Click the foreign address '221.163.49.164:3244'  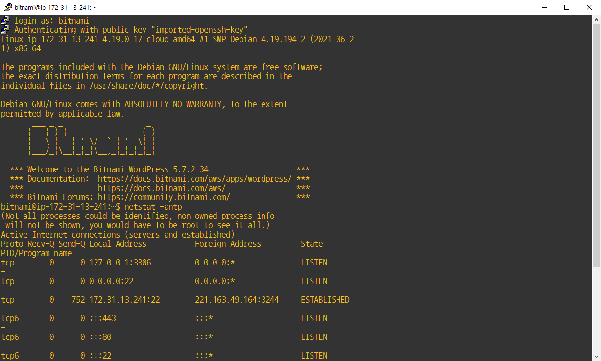237,300
